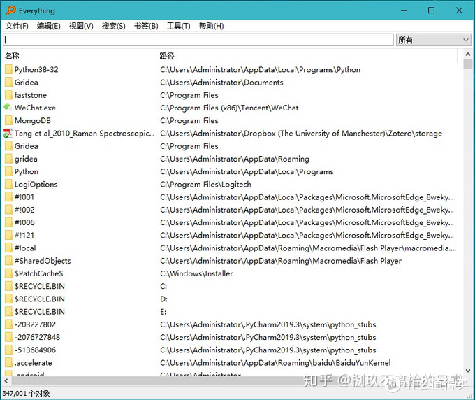
Task: Select the -2076727848 folder icon
Action: [8, 337]
